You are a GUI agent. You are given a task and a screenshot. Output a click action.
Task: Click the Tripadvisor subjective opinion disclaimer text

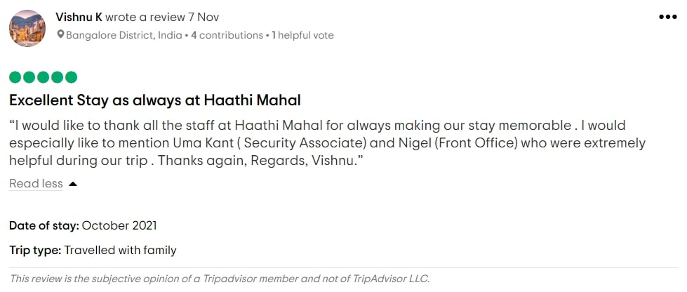click(220, 279)
